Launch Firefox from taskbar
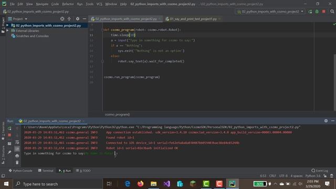Screen dimensions: 336x189 [141, 184]
